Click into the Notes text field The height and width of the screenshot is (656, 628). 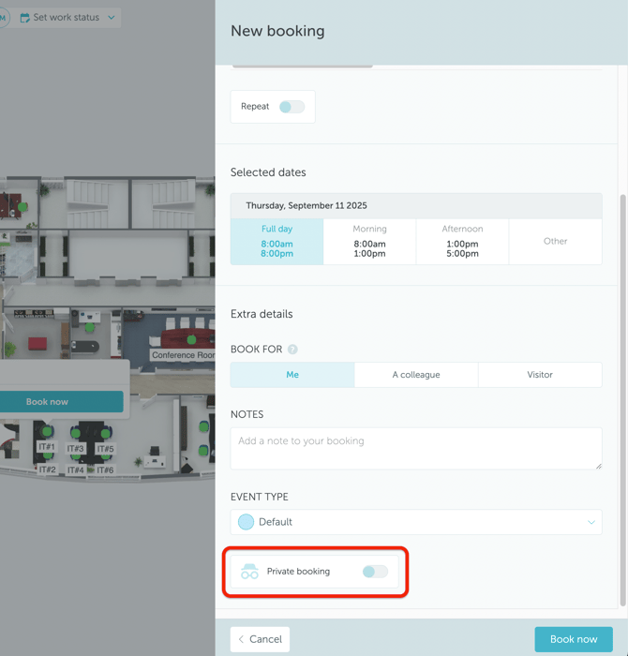point(416,448)
